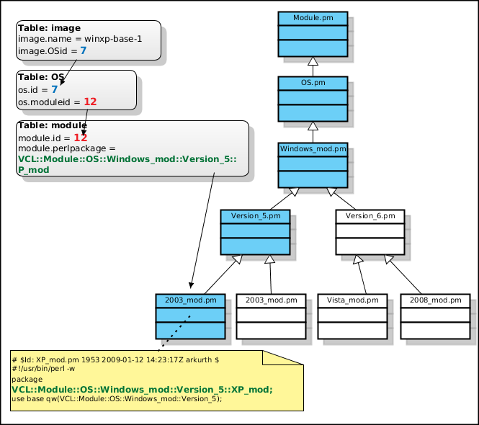Click the '# $Id: XP_mod.pm 1953' comment line
Image resolution: width=479 pixels, height=425 pixels.
(115, 359)
